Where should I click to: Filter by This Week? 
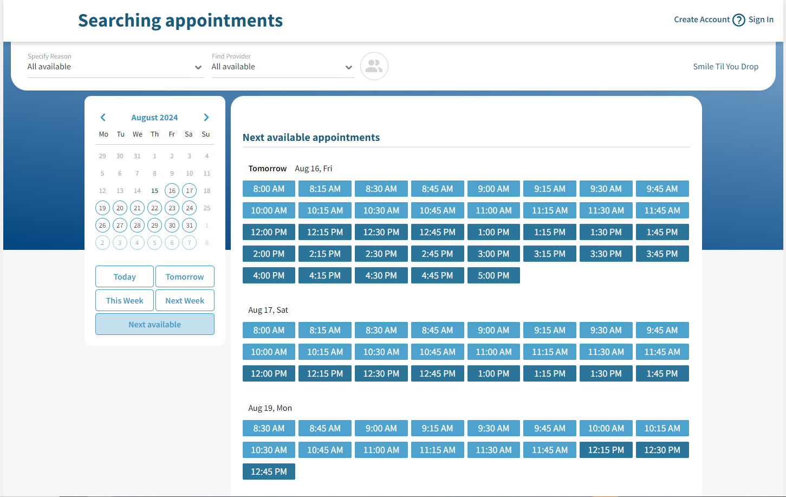point(125,300)
